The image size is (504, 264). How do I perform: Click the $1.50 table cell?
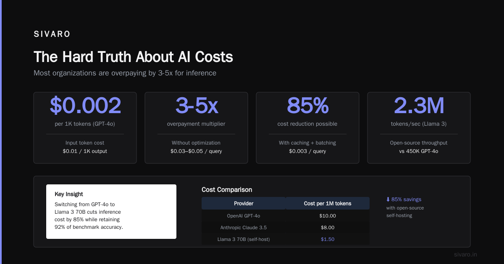pos(328,239)
